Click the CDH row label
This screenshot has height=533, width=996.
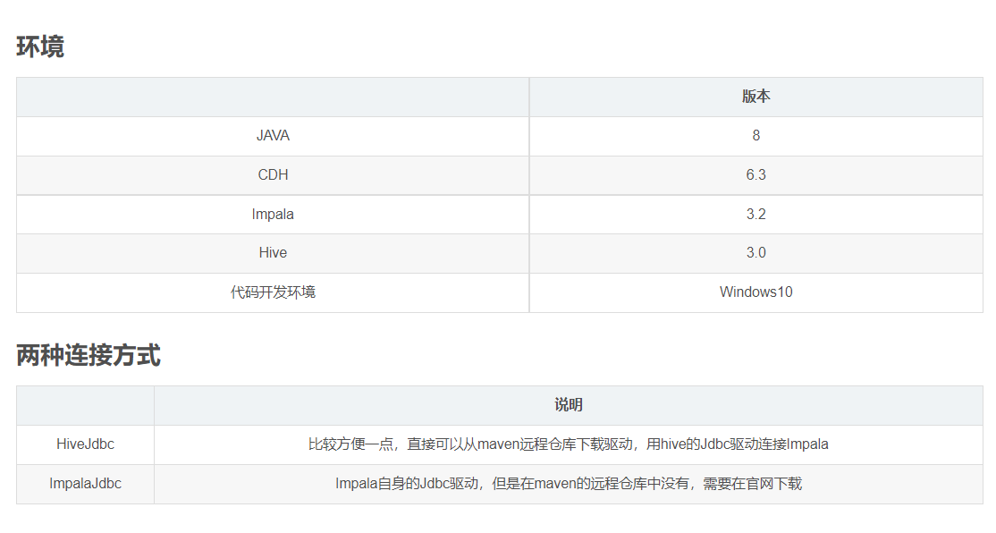(x=272, y=174)
